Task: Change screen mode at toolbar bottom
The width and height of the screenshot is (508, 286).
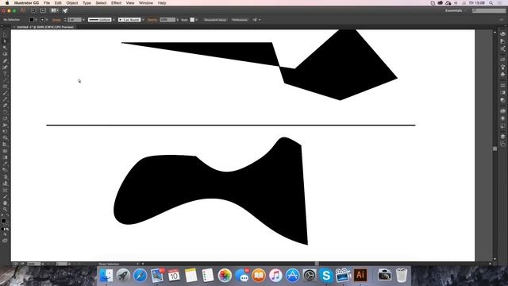Action: click(x=5, y=241)
